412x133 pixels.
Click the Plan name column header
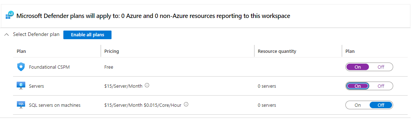point(21,51)
